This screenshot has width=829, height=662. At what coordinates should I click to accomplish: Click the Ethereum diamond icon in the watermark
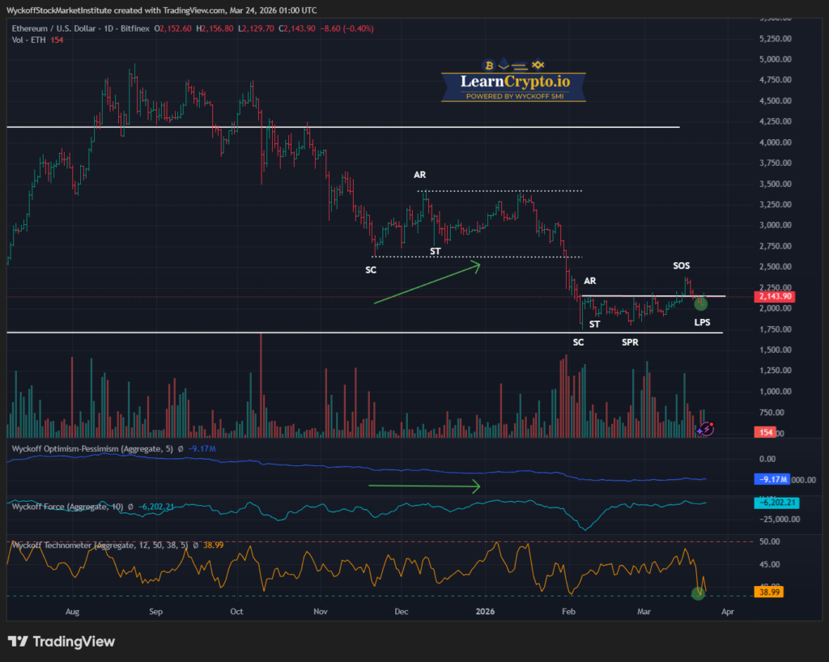(x=504, y=64)
